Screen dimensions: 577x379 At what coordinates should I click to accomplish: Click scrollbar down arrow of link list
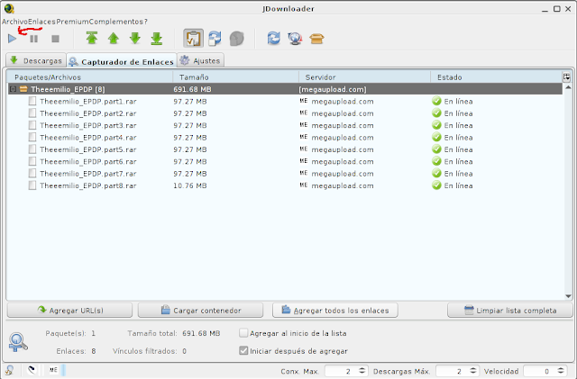[x=568, y=296]
